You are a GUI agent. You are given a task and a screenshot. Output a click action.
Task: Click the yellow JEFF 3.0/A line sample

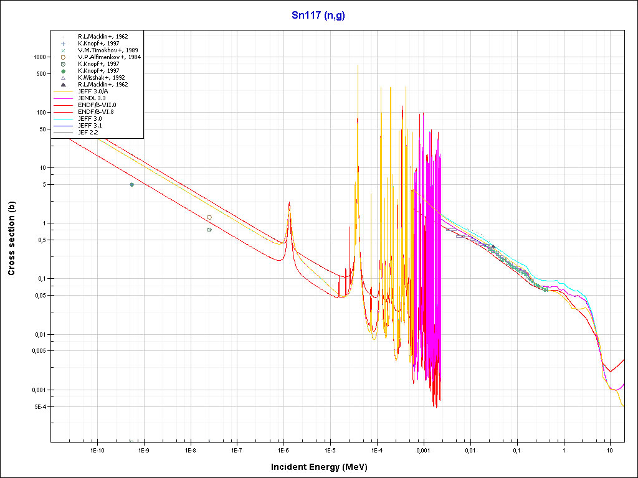coord(64,91)
